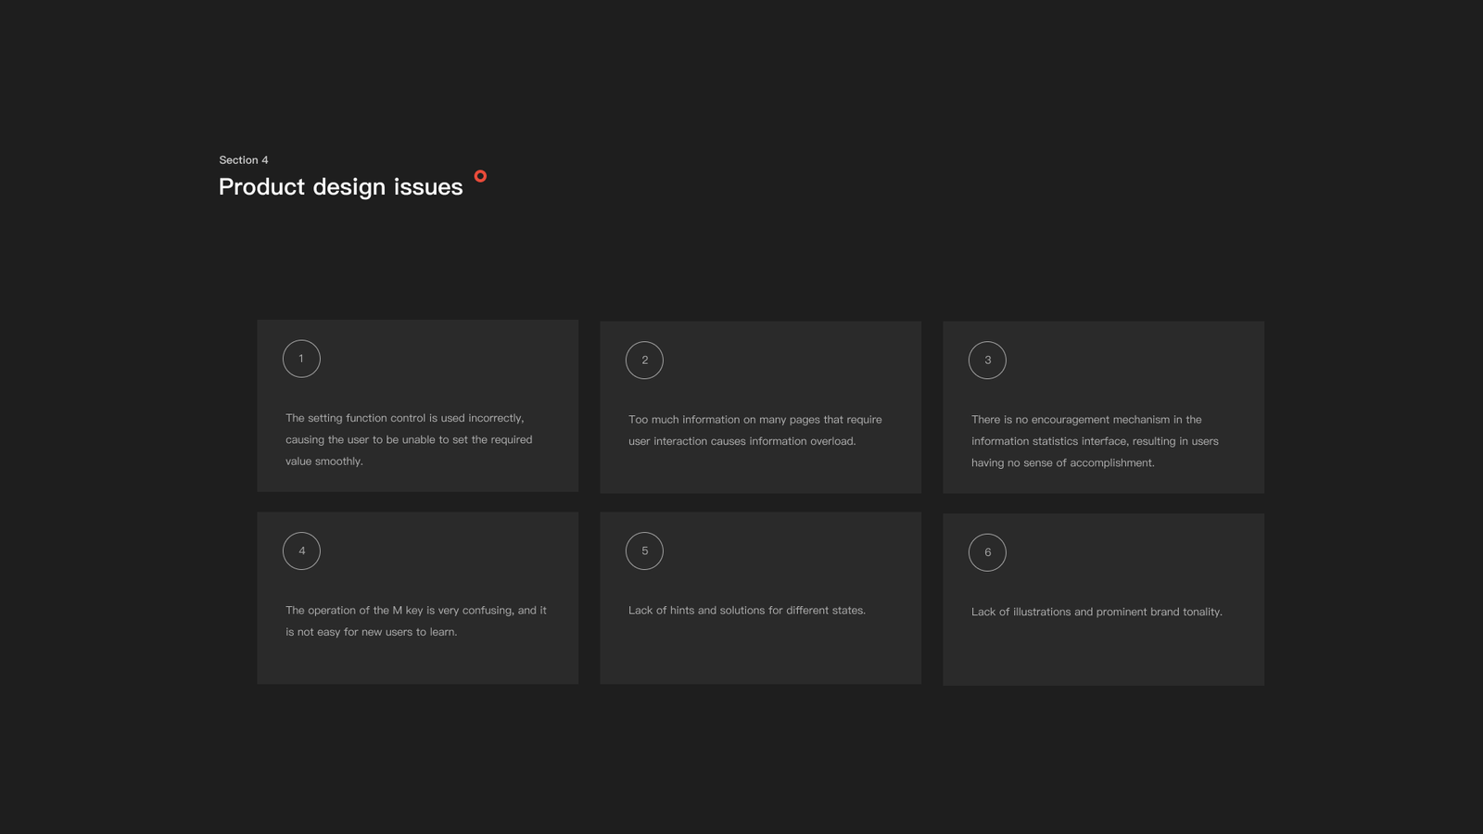Click the circled number 2 icon
Viewport: 1483px width, 834px height.
644,360
